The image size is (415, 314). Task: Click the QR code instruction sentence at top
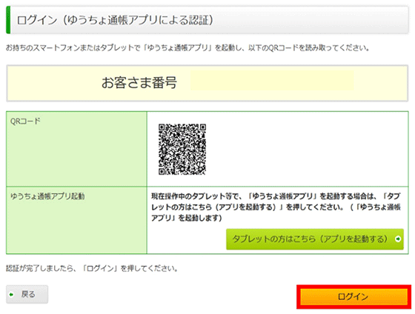(187, 48)
